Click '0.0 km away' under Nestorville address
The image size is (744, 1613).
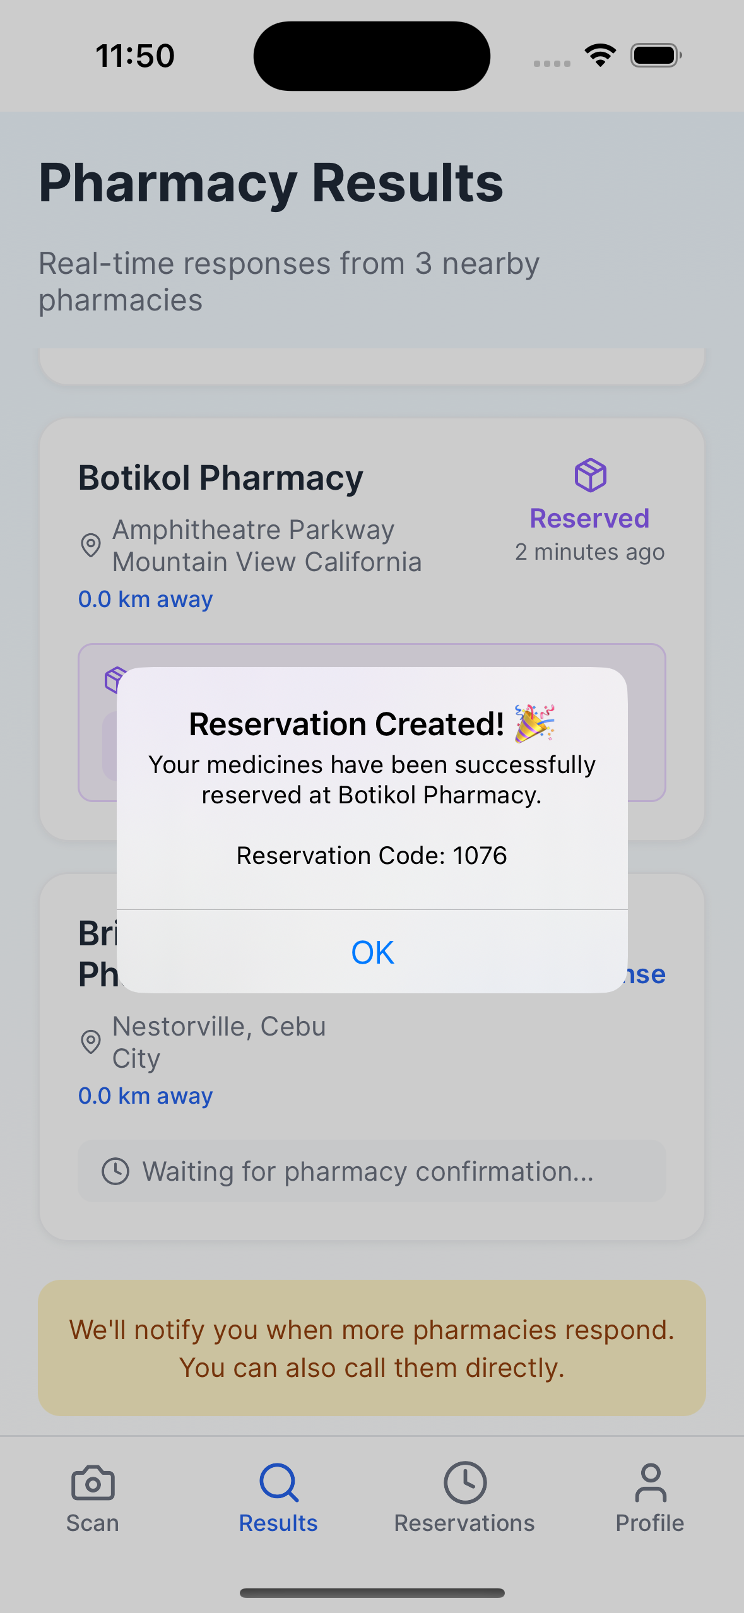click(x=146, y=1096)
